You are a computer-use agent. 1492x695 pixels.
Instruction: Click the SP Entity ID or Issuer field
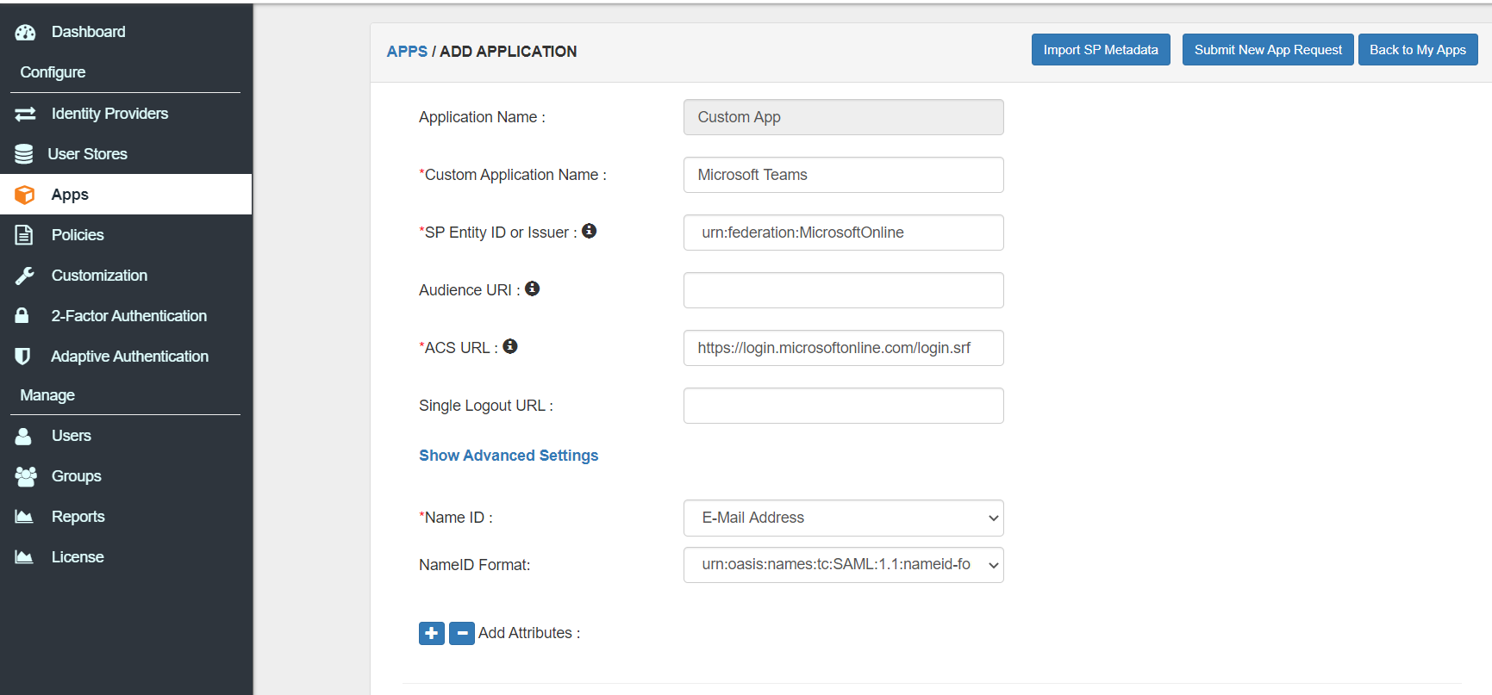pyautogui.click(x=844, y=233)
